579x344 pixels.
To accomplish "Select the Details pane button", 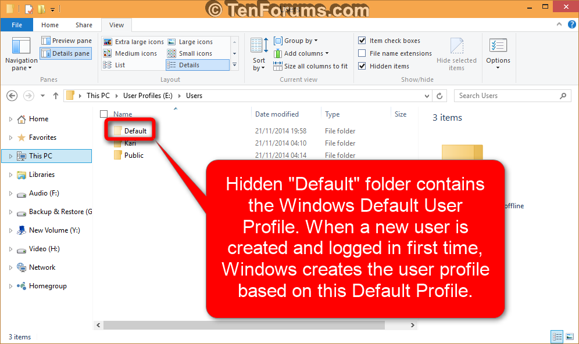I will point(65,52).
